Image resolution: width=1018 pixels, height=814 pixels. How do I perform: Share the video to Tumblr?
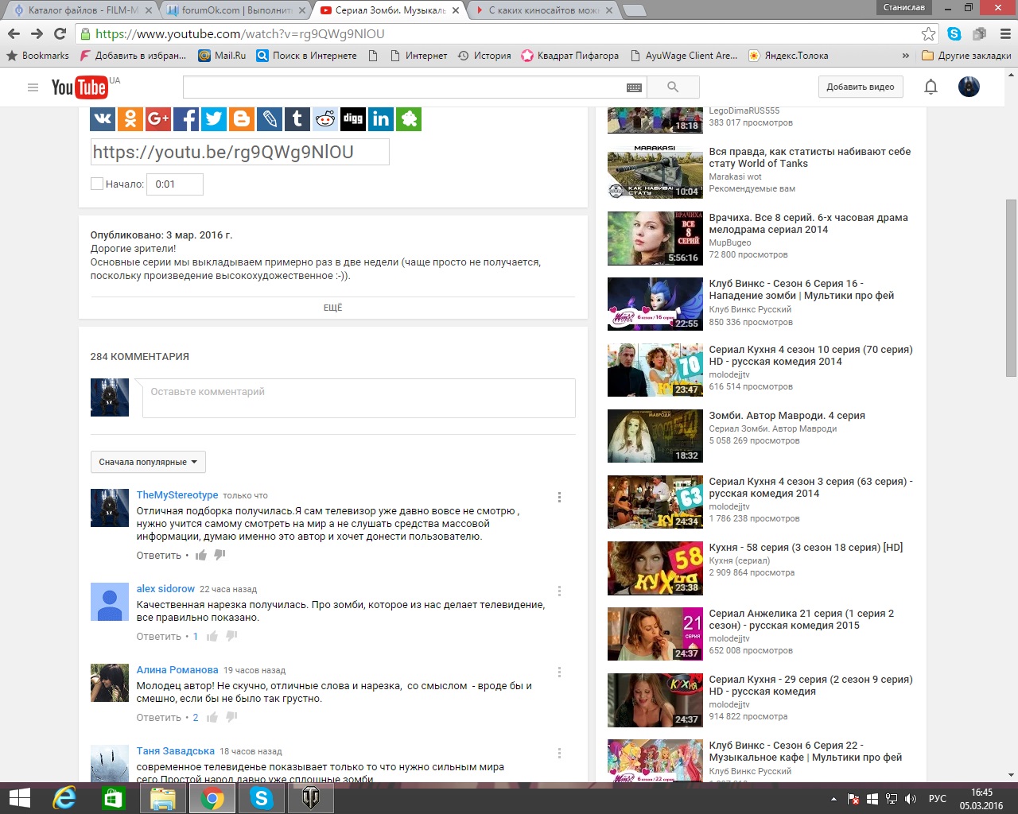point(297,119)
